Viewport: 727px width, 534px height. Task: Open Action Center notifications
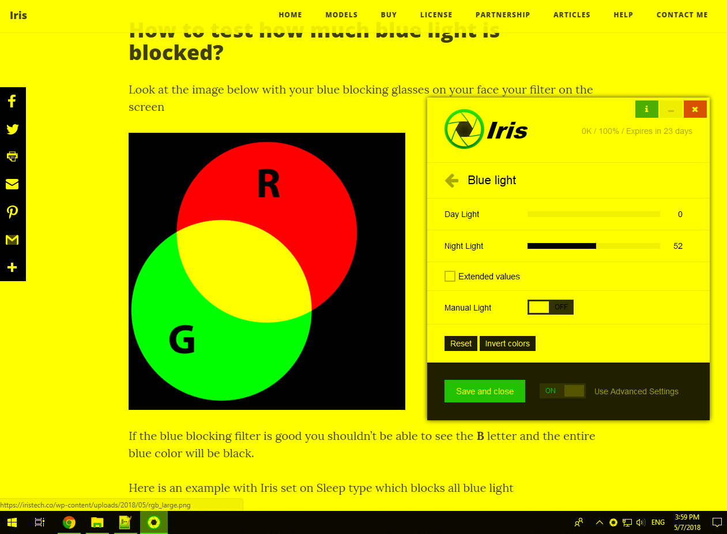pos(717,522)
